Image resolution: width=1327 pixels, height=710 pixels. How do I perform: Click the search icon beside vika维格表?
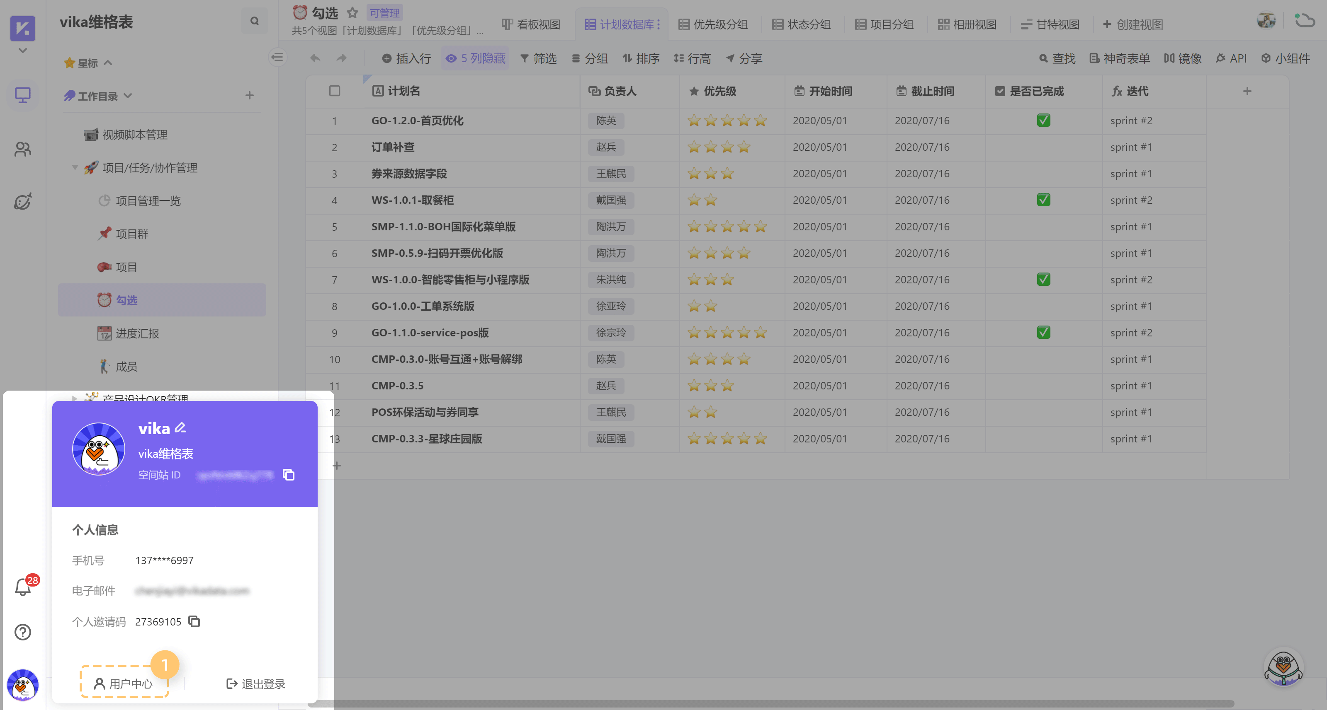pos(254,21)
